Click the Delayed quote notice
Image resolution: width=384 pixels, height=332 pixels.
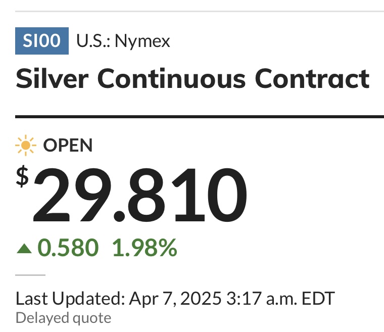point(64,318)
